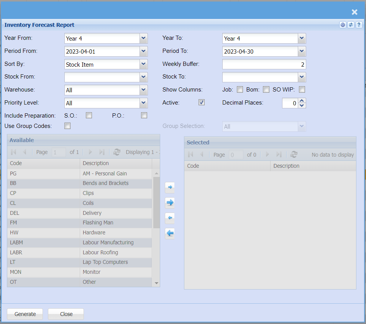The image size is (366, 324).
Task: Increase Decimal Places with up arrow
Action: (x=302, y=101)
